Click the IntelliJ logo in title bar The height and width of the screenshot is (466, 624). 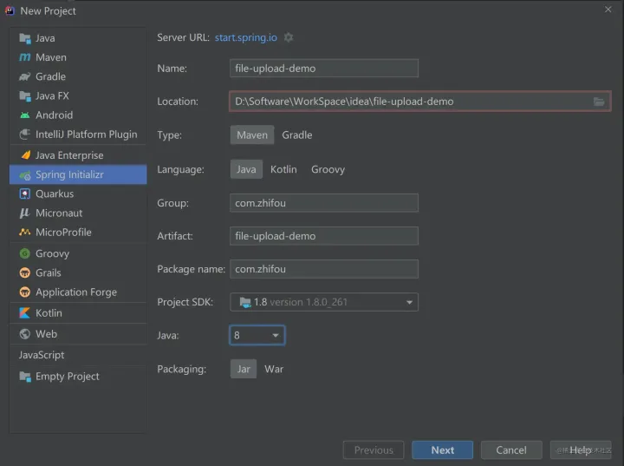(x=10, y=10)
